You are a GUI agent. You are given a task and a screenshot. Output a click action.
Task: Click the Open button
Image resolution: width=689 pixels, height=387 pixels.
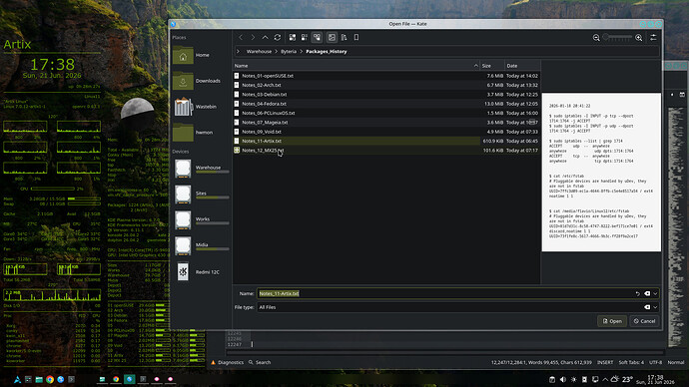point(612,321)
